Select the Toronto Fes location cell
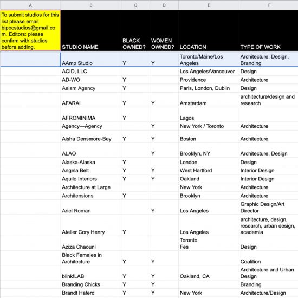Viewport: 298px width, 298px height. [209, 243]
